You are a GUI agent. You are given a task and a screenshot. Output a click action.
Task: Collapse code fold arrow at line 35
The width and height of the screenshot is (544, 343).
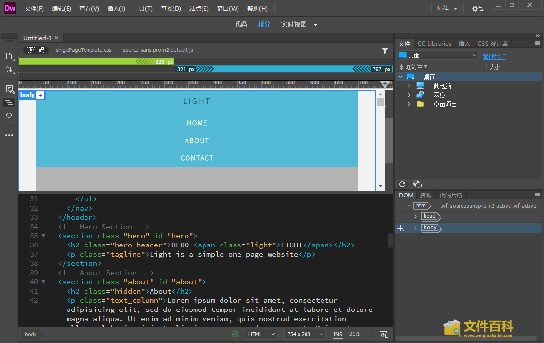click(x=43, y=236)
